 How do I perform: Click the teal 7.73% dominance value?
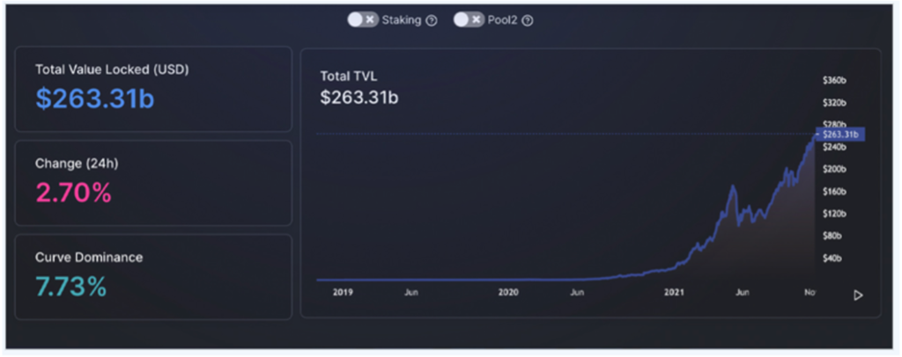(70, 287)
